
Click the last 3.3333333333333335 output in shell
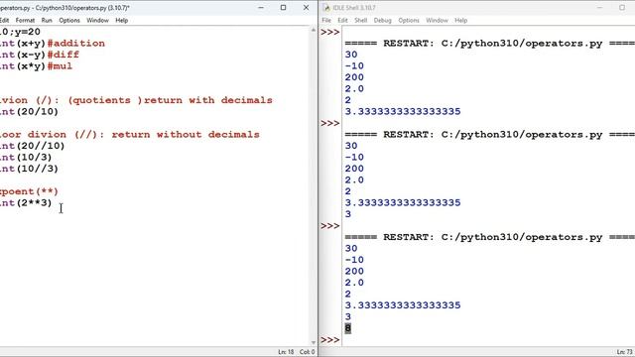point(403,305)
